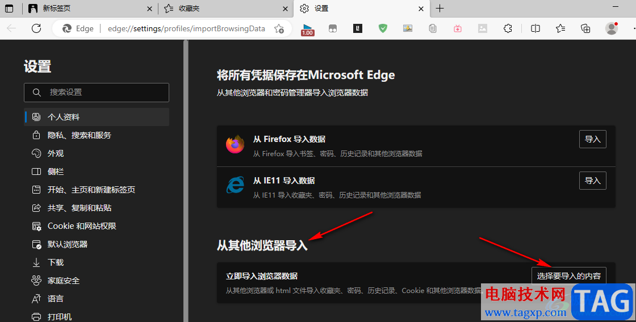Click 立即导入浏览器数据 text
Image resolution: width=636 pixels, height=322 pixels.
(262, 276)
